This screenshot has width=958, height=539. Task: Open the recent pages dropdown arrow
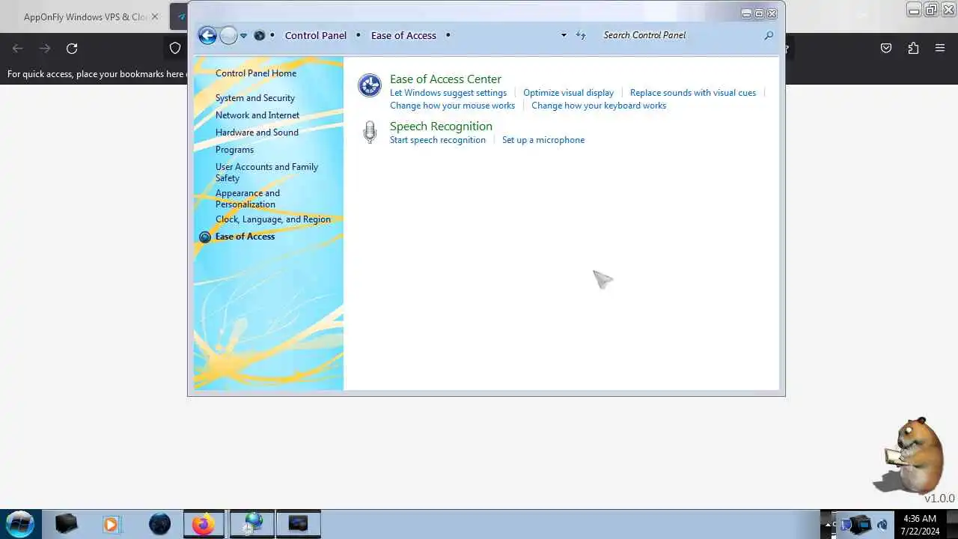(x=243, y=35)
